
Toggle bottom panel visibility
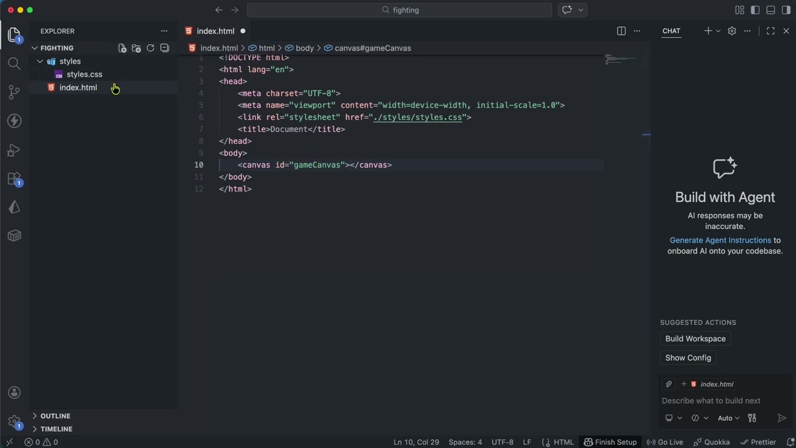pos(771,10)
